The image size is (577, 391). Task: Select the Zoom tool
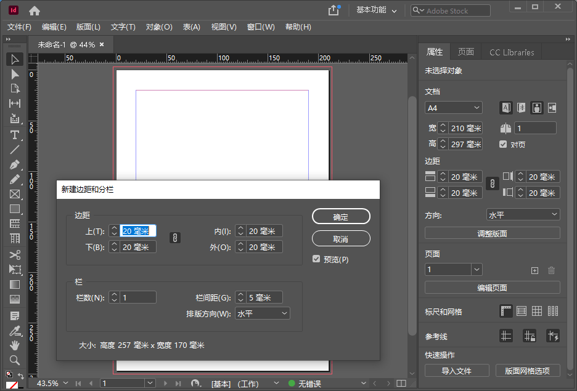[15, 360]
